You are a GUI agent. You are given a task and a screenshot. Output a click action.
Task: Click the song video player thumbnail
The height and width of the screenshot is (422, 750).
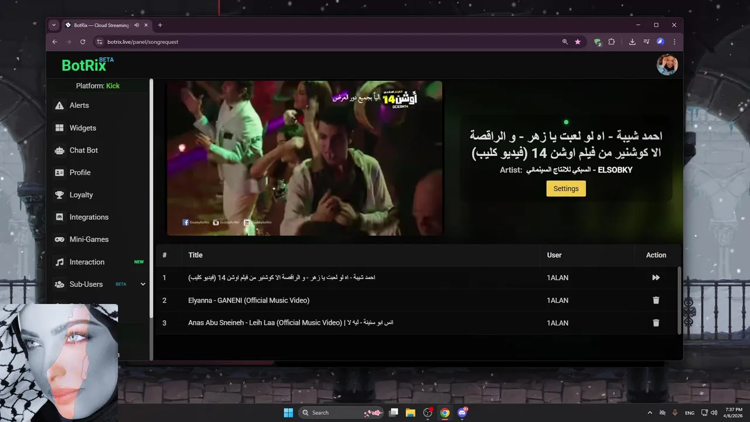[x=305, y=158]
